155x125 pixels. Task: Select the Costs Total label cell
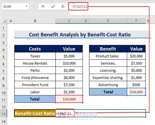(35, 99)
